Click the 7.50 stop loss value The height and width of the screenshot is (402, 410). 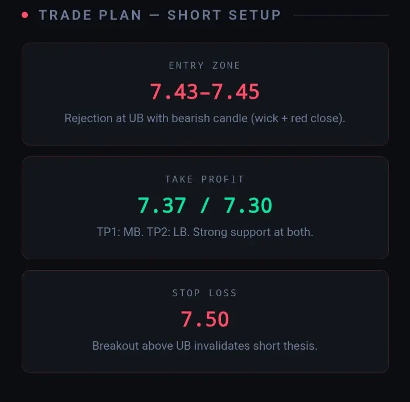click(x=205, y=320)
